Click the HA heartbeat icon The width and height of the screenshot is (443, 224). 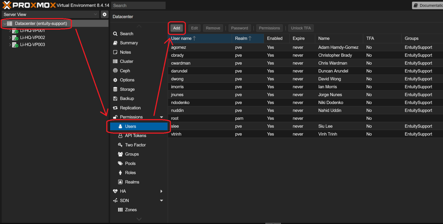[115, 191]
